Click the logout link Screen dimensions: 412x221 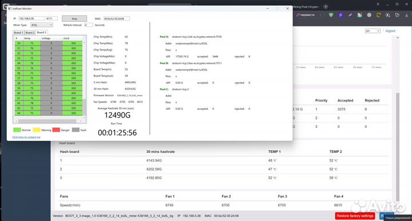[390, 31]
